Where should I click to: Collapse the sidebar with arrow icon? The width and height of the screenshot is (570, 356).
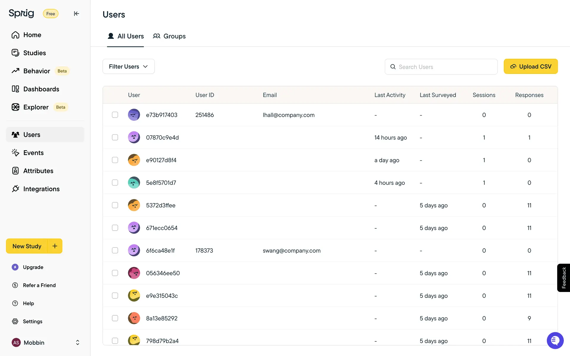76,14
